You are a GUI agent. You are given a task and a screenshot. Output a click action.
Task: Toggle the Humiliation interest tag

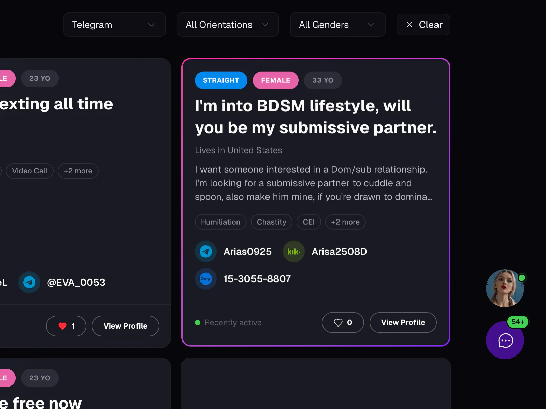click(x=220, y=222)
